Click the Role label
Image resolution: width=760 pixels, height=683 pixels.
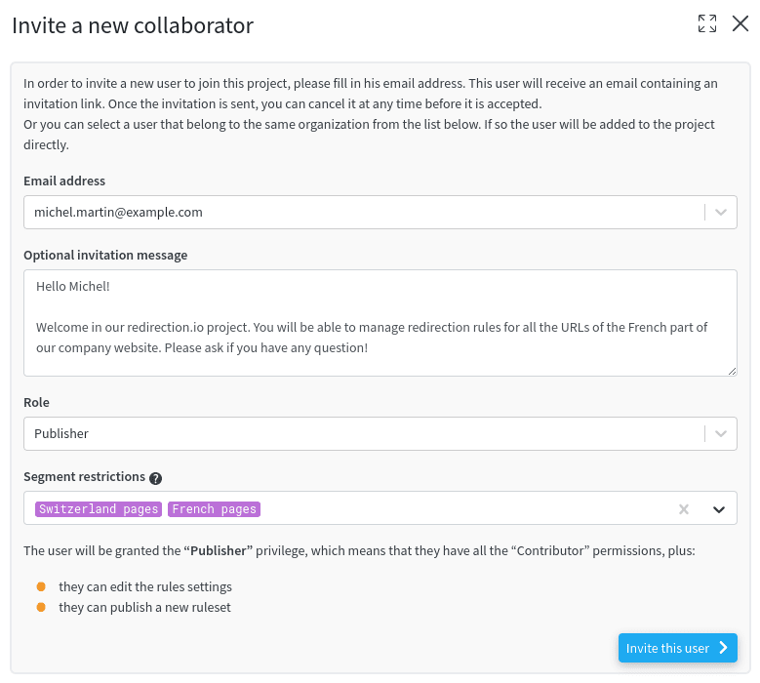click(x=36, y=402)
